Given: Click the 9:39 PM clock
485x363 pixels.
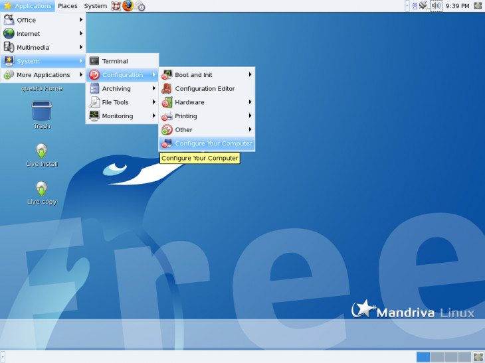Looking at the screenshot, I should [x=457, y=6].
